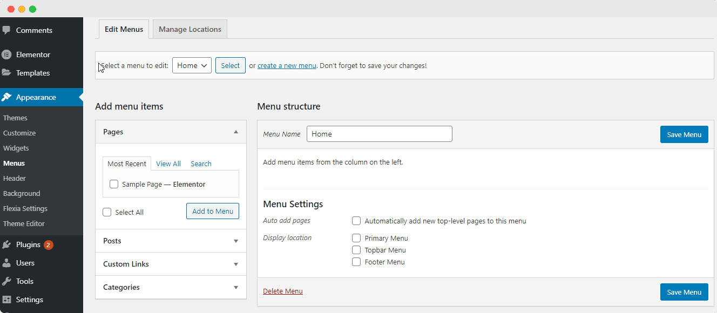Viewport: 717px width, 313px height.
Task: Open the Templates folder icon
Action: [6, 73]
